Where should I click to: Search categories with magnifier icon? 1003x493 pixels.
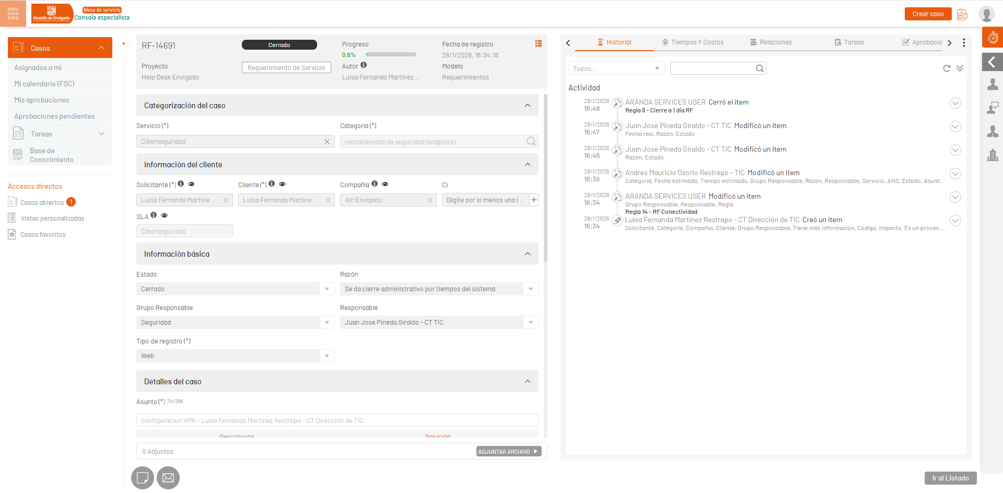pos(531,141)
